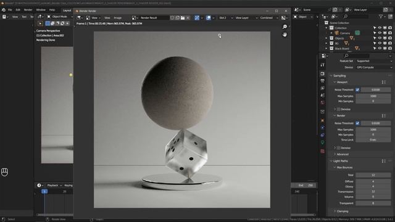Switch to the Layout workspace tab
The height and width of the screenshot is (222, 395).
67,10
